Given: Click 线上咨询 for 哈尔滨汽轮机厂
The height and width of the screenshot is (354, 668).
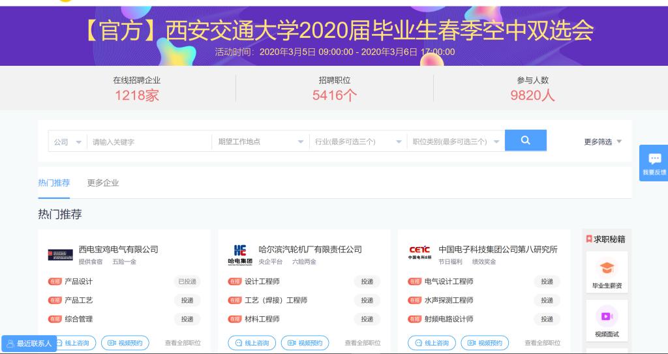Looking at the screenshot, I should (x=252, y=343).
